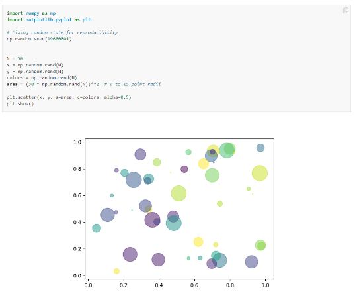
Task: Click the large yellow-green circle at plot's right edge
Action: [260, 173]
